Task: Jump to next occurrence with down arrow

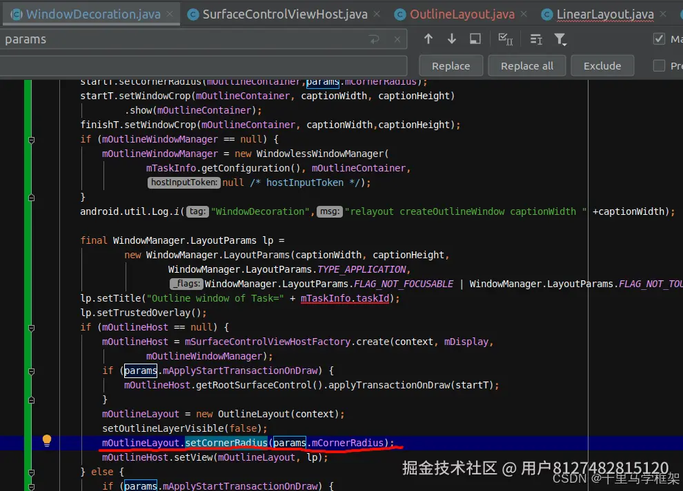Action: 452,39
